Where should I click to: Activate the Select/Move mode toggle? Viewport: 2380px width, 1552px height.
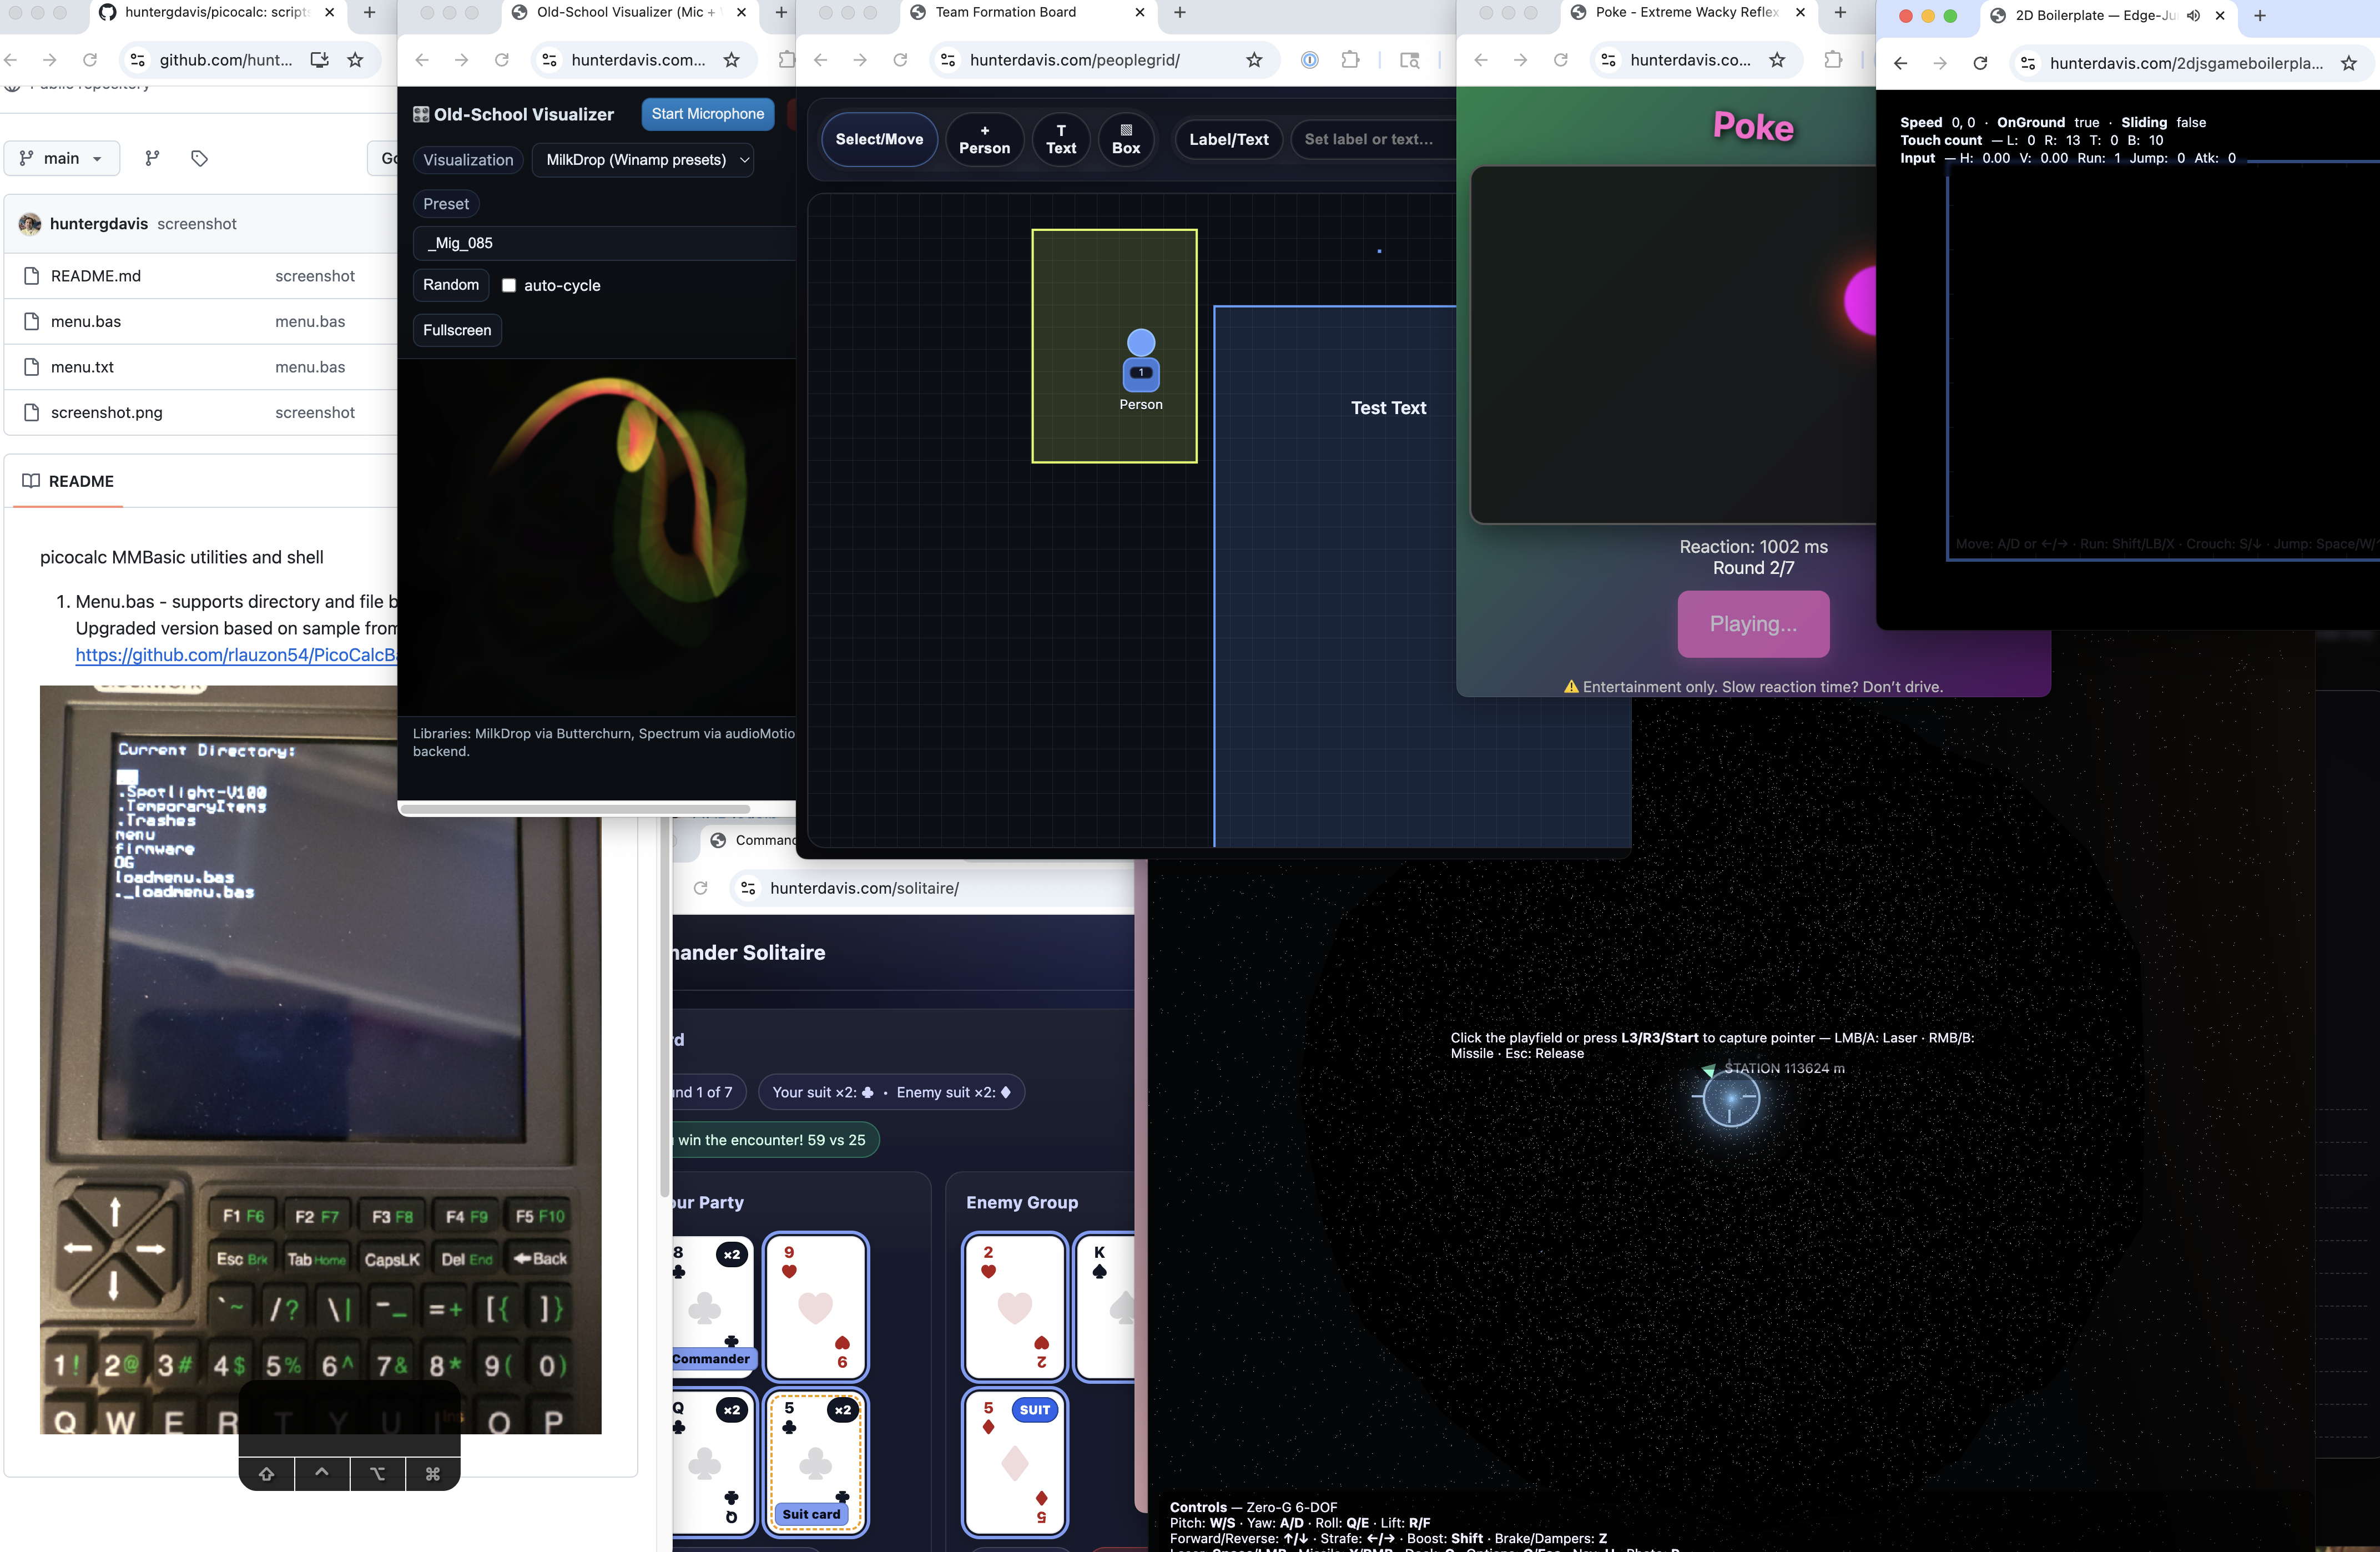(x=879, y=139)
